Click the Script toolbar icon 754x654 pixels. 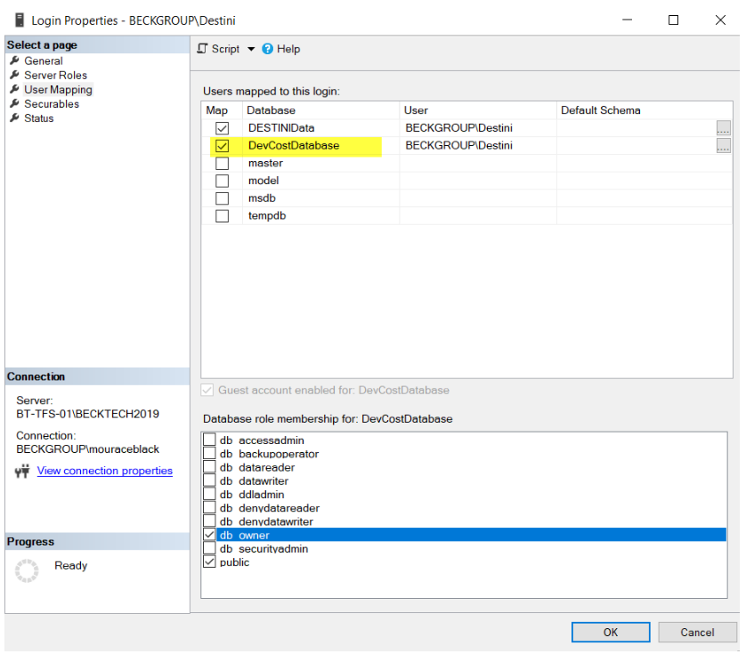tap(201, 49)
